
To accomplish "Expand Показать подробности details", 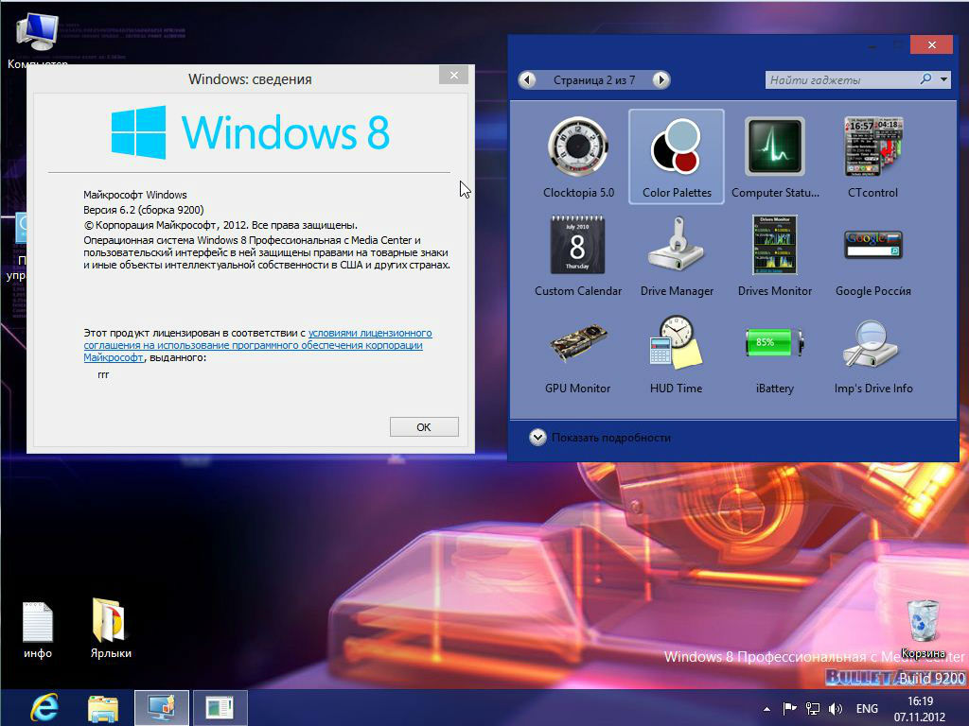I will pyautogui.click(x=599, y=437).
